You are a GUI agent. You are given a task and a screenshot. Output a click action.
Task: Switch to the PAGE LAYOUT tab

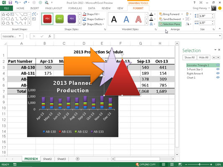[x=54, y=8]
